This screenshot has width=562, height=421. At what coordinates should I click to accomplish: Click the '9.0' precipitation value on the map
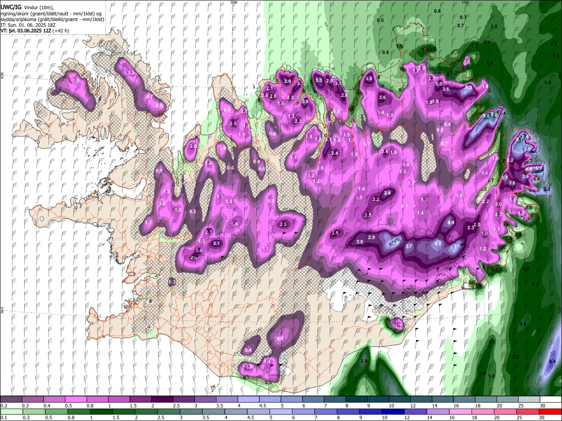point(494,114)
